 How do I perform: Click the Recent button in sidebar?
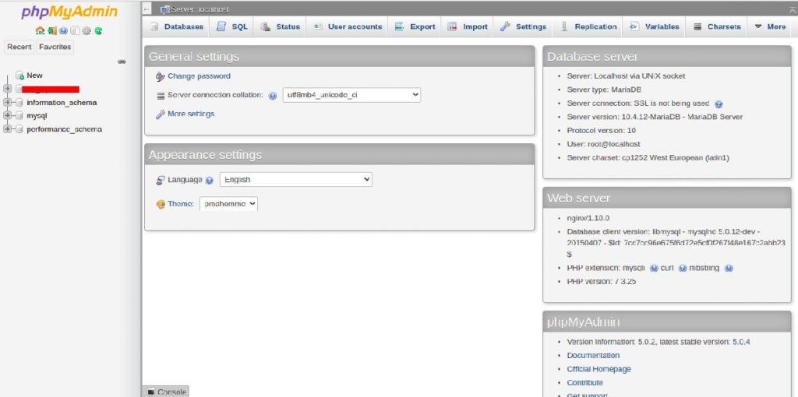pyautogui.click(x=19, y=47)
